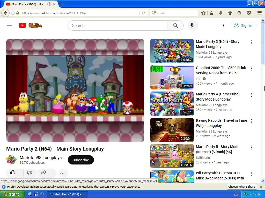Open options menu for Omnibot 2000 video

(251, 69)
